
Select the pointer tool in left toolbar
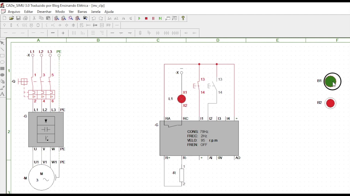[2, 43]
